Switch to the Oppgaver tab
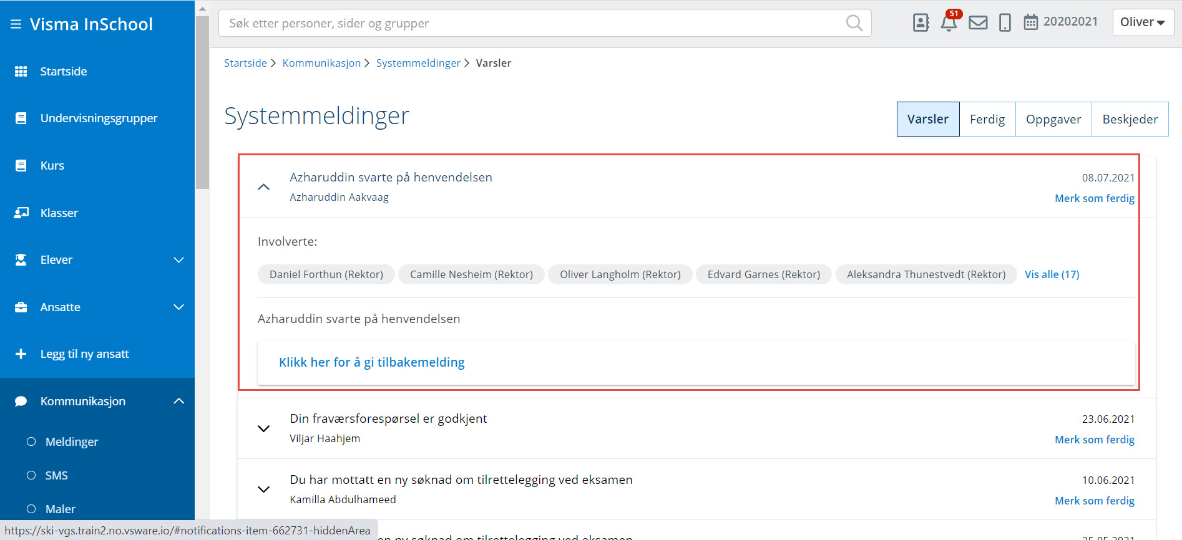 tap(1053, 119)
